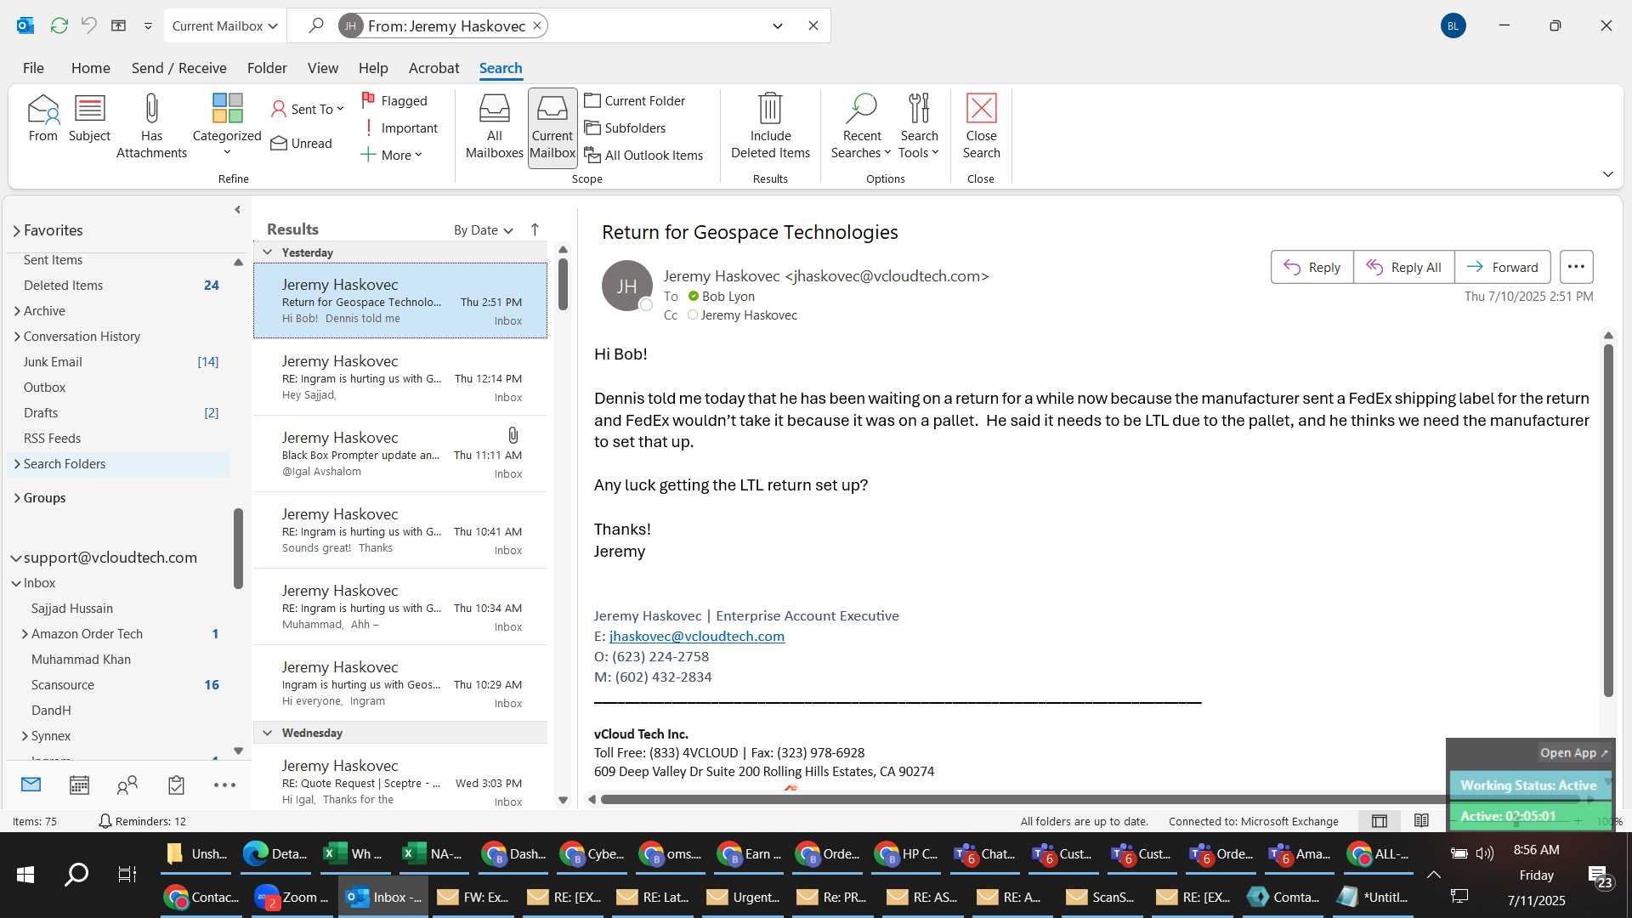Filter results by Has Attachments
Screen dimensions: 1632x918
(x=151, y=126)
